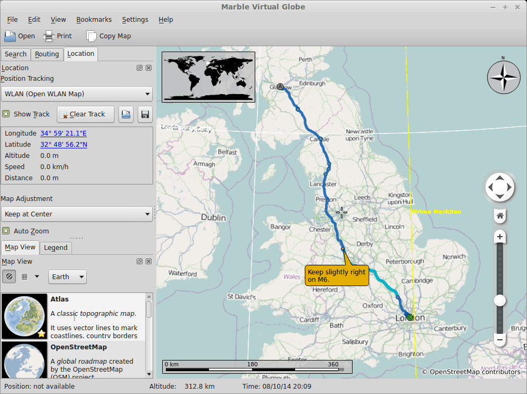Viewport: 527px width, 394px height.
Task: Float the Location panel
Action: pos(139,68)
